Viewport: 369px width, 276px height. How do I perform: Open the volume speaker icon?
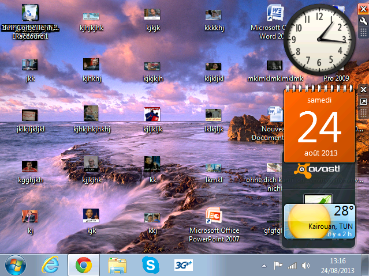(305, 266)
